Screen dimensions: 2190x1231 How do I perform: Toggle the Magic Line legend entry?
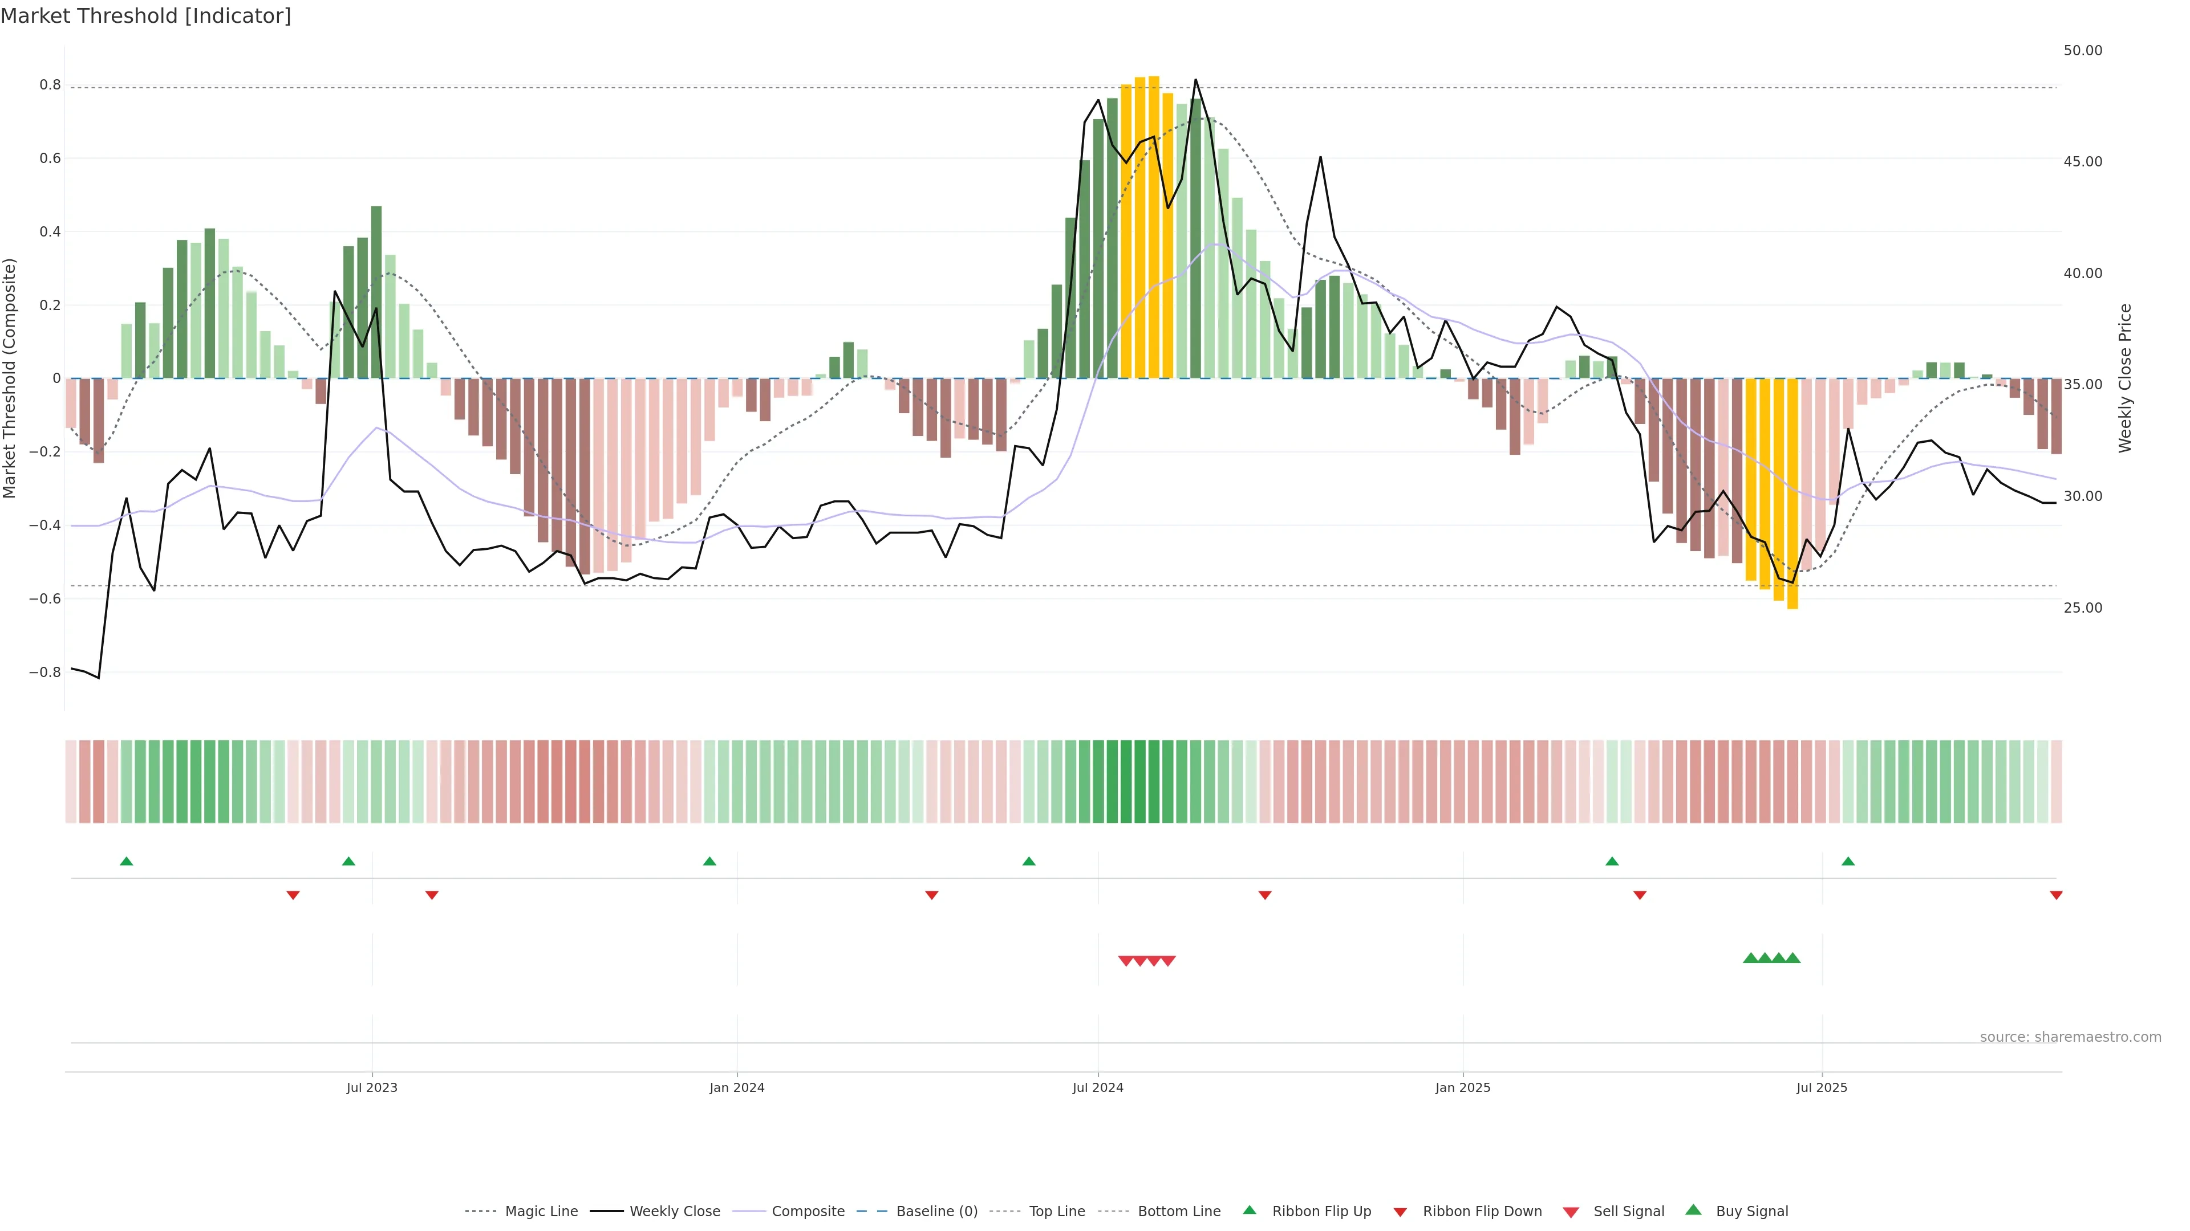(541, 1212)
